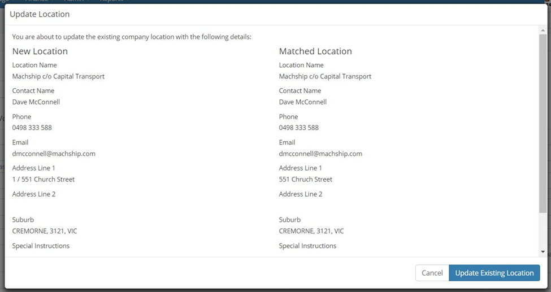Click Matched Location Address Line 1 label
The height and width of the screenshot is (292, 551).
point(301,168)
